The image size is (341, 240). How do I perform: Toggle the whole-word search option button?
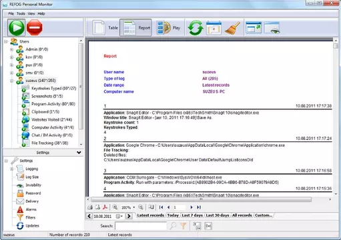click(197, 226)
